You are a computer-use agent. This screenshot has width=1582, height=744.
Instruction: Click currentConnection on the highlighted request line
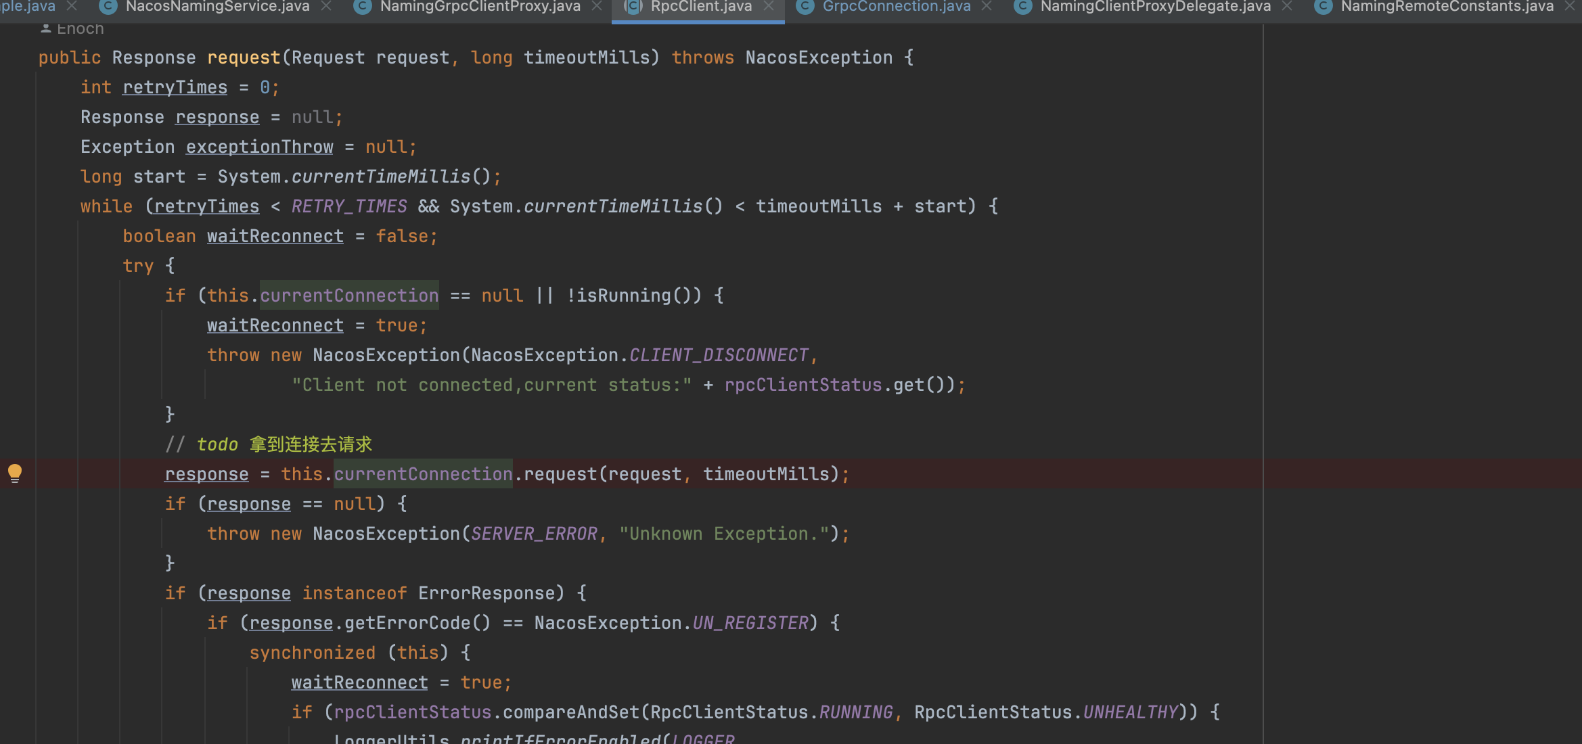pyautogui.click(x=423, y=474)
